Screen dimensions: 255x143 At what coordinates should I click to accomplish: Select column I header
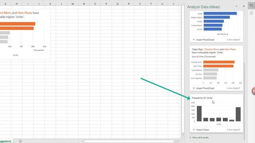click(x=28, y=4)
